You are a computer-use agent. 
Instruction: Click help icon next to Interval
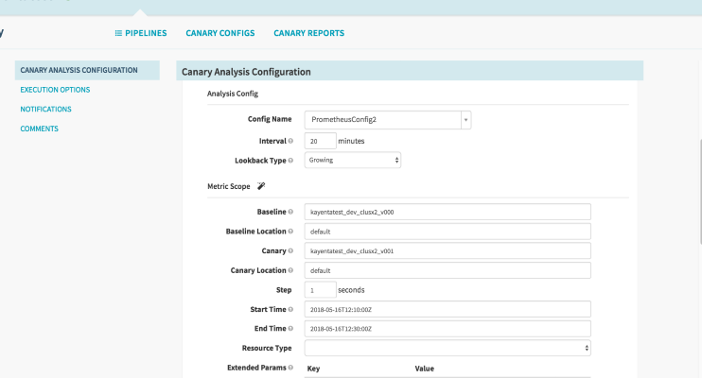pyautogui.click(x=290, y=141)
